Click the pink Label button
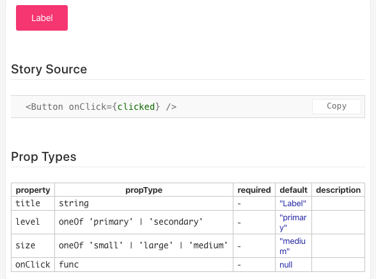This screenshot has height=279, width=376. [42, 18]
